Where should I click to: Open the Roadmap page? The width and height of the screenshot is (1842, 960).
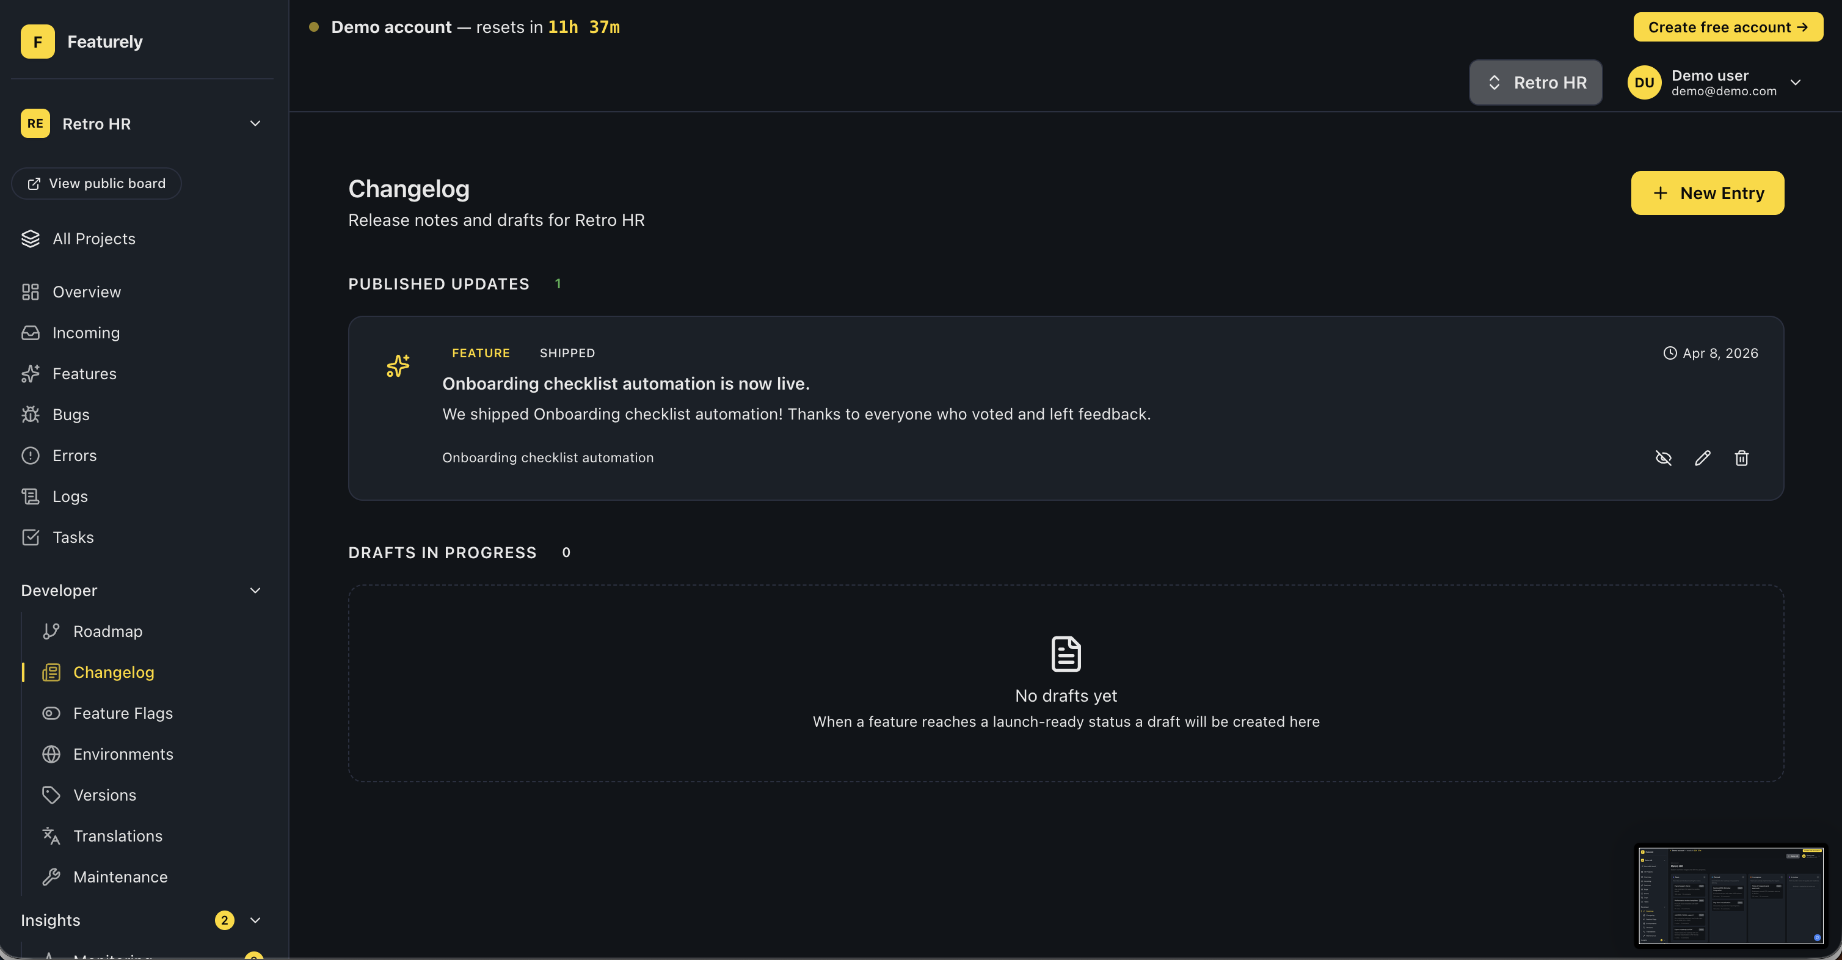click(x=107, y=631)
